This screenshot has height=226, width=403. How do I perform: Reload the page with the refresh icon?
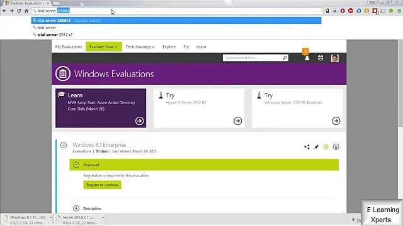[x=19, y=11]
